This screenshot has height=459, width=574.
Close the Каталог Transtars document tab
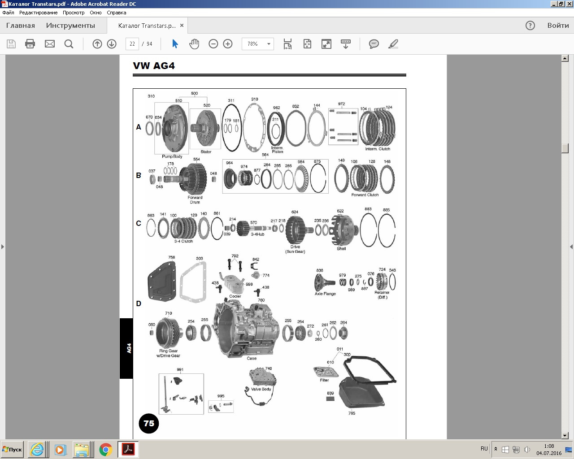coord(182,26)
